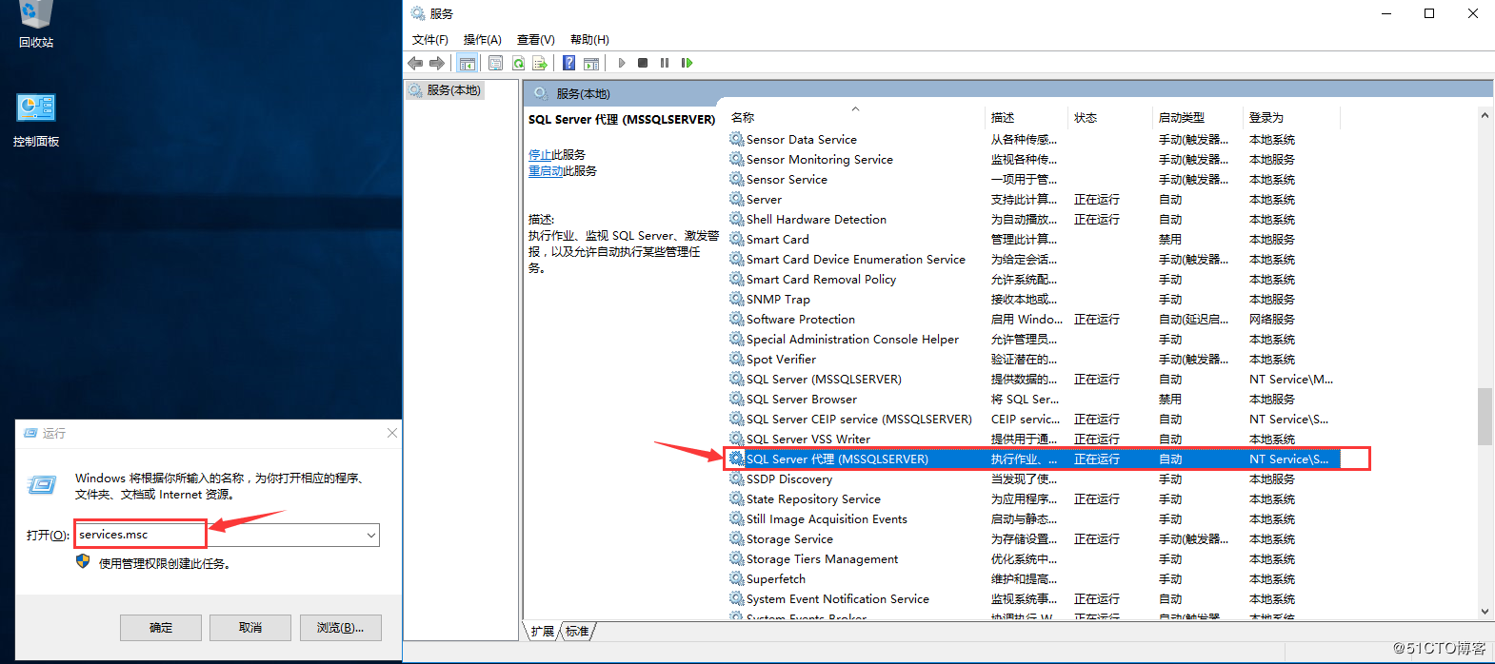Open the 操作(A) menu
Viewport: 1495px width, 664px height.
point(483,40)
